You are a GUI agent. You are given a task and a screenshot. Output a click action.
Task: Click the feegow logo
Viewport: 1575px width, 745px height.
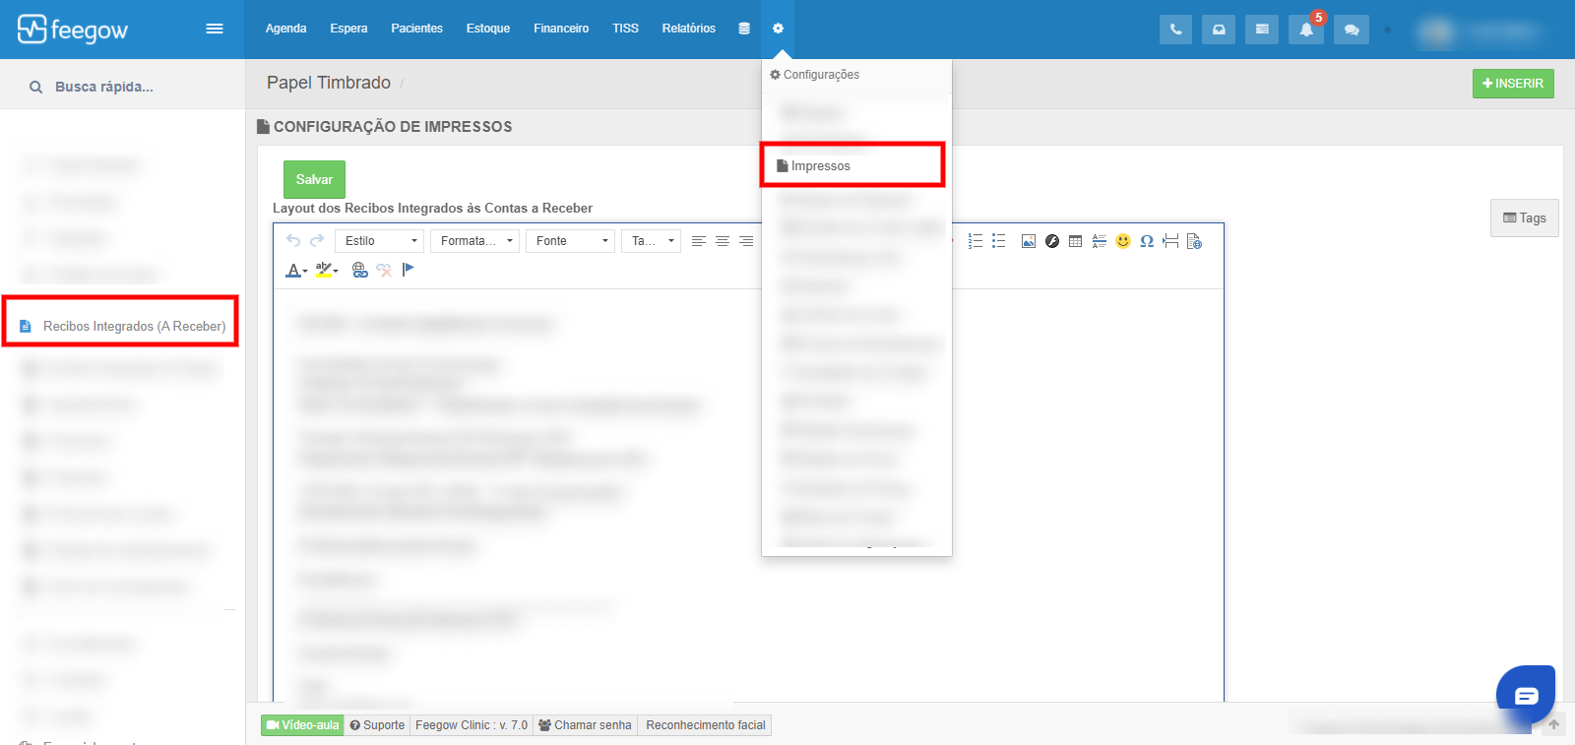click(73, 30)
